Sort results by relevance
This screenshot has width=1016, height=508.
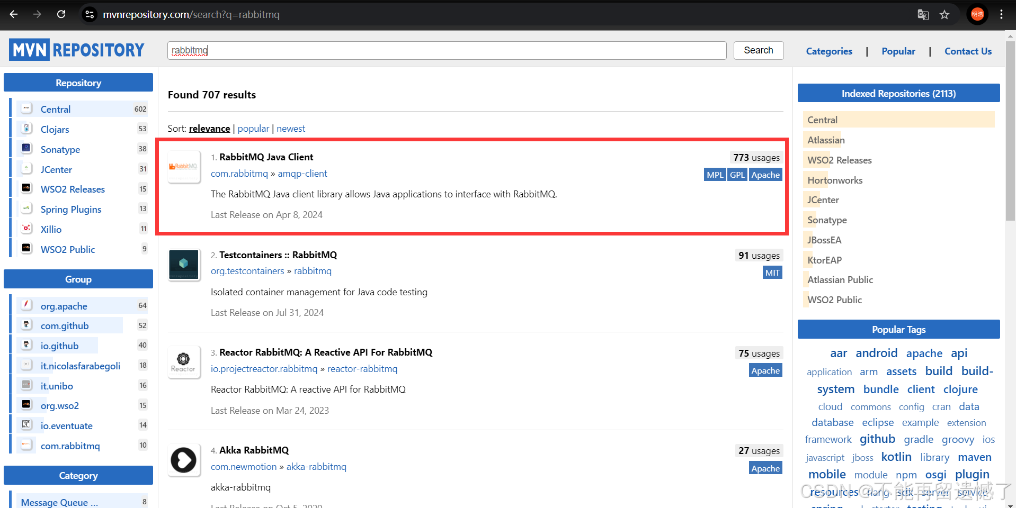click(x=209, y=129)
